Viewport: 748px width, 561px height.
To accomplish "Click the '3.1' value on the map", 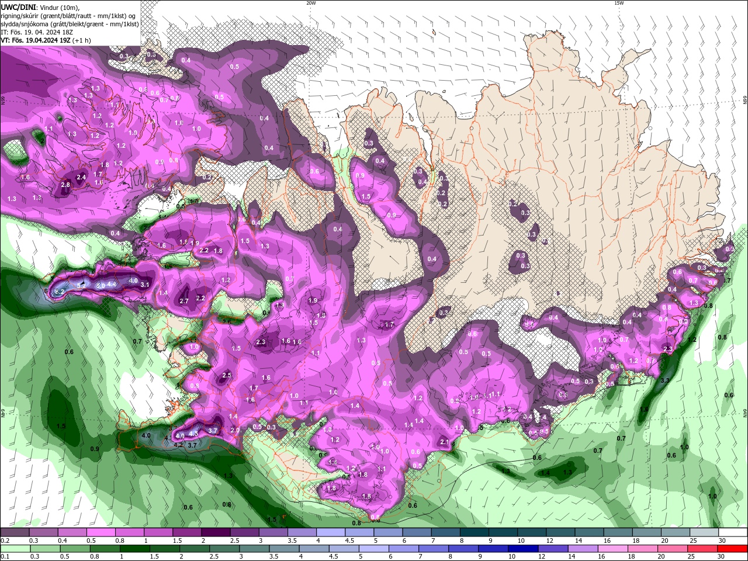I will coord(146,285).
